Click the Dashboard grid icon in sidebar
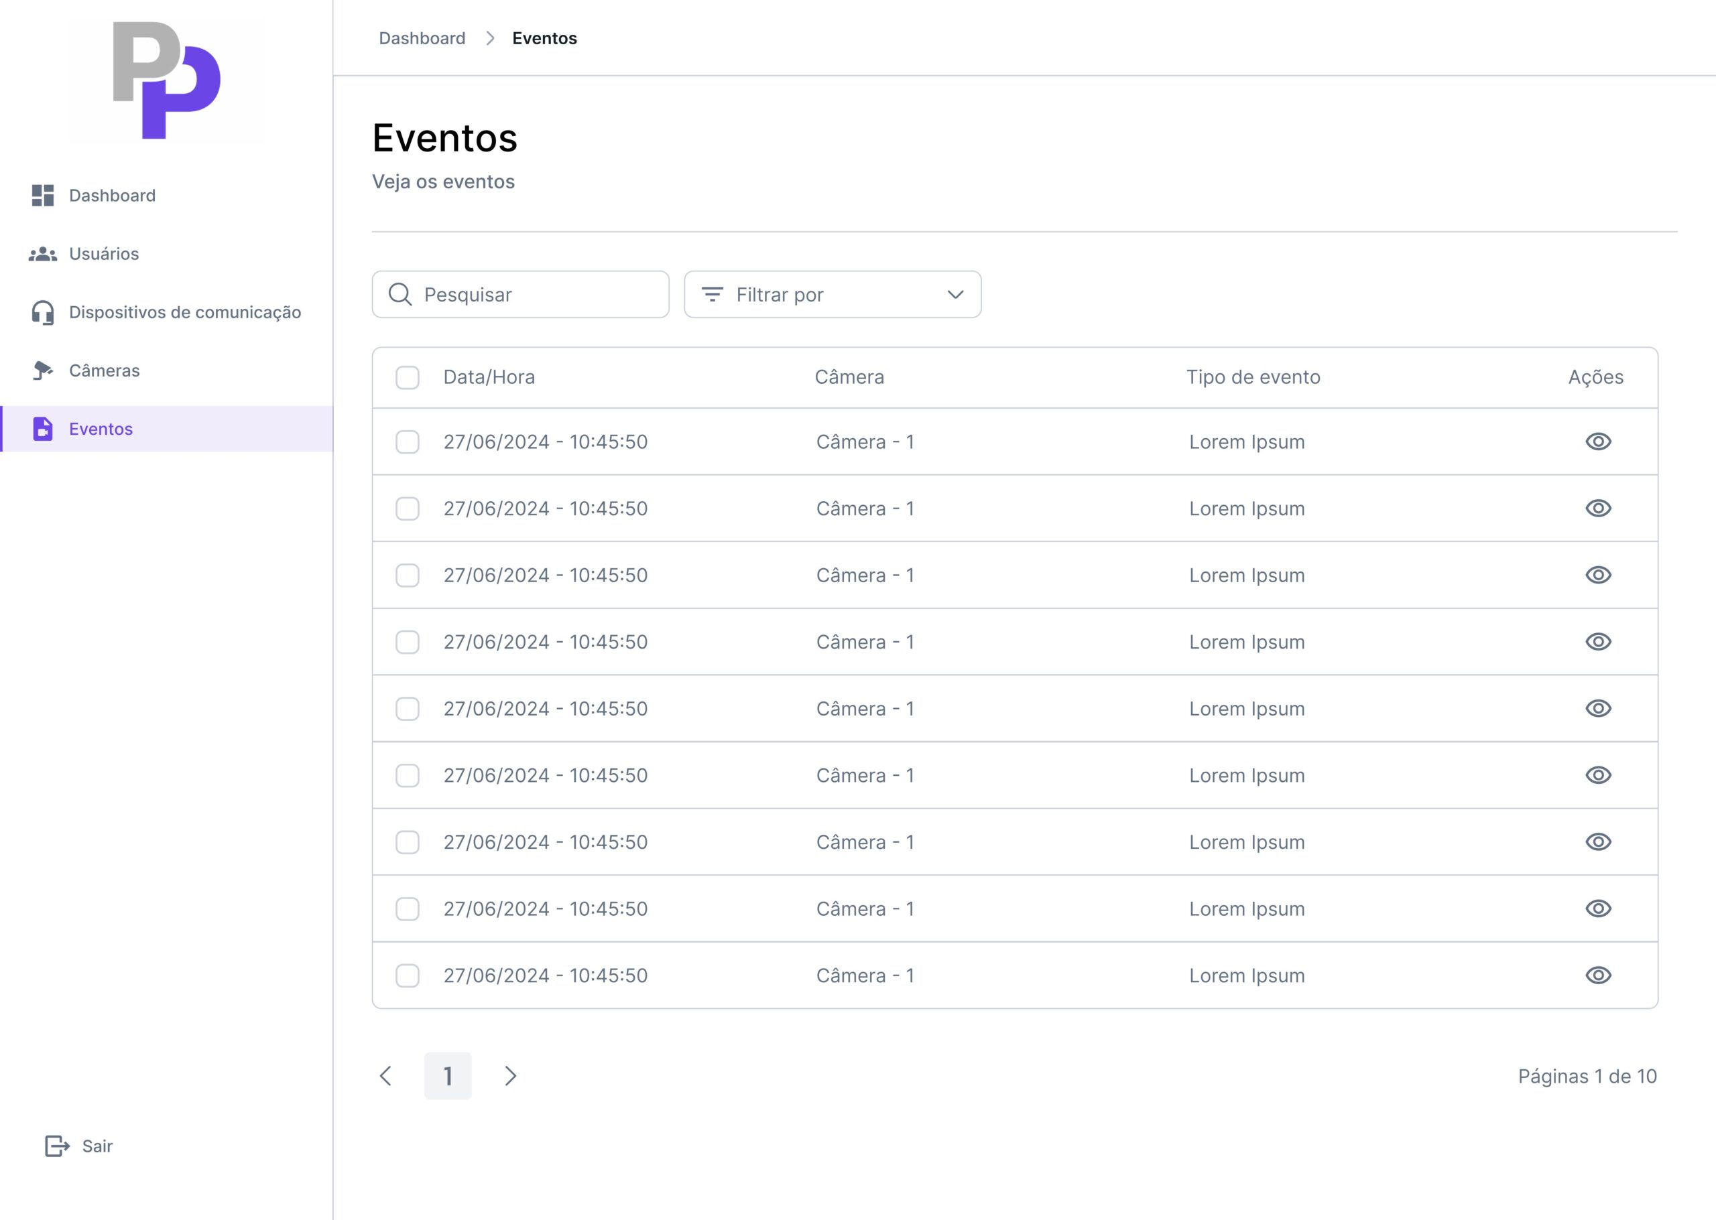 (x=43, y=196)
